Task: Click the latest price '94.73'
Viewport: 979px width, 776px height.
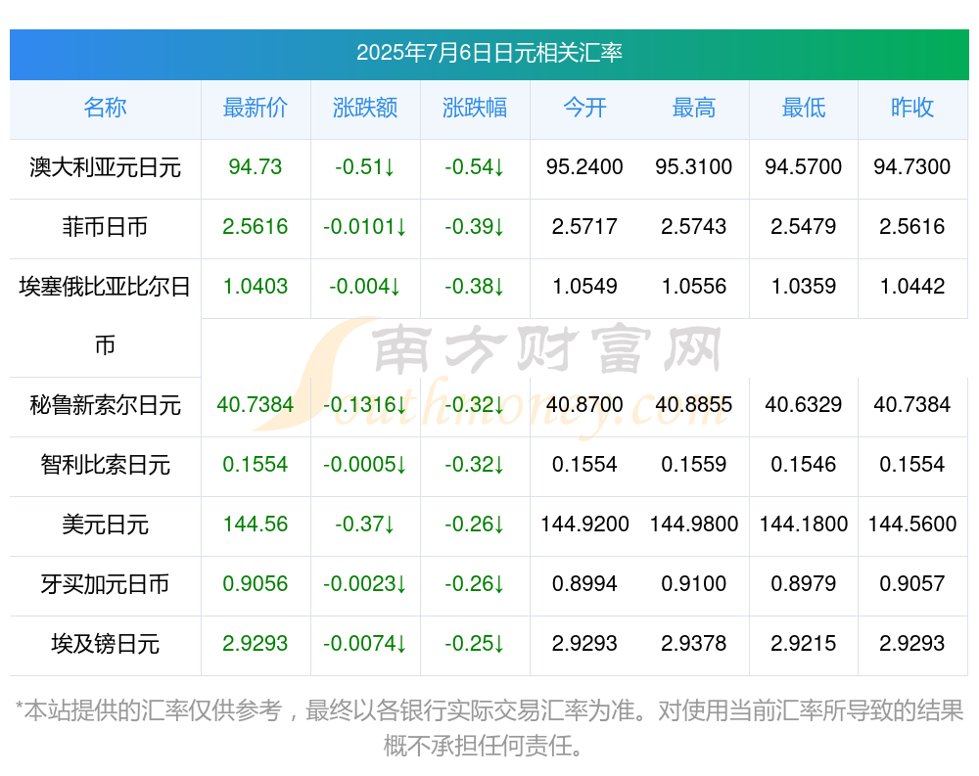Action: [256, 166]
